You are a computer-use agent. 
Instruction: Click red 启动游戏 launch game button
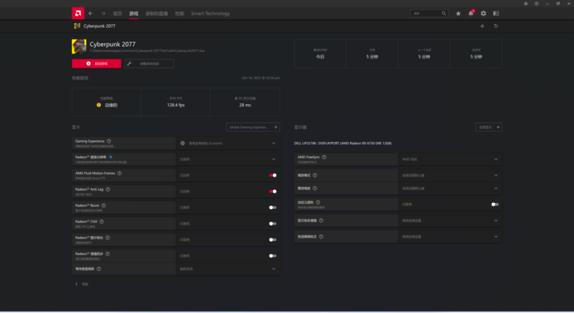pos(97,64)
